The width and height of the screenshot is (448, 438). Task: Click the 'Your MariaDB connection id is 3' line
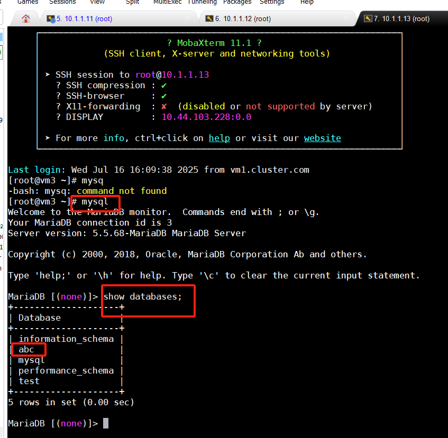tap(90, 223)
